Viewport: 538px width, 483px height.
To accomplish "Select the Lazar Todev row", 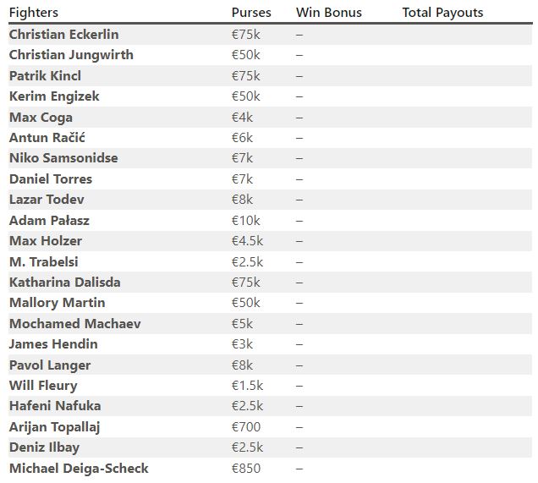I will (270, 200).
